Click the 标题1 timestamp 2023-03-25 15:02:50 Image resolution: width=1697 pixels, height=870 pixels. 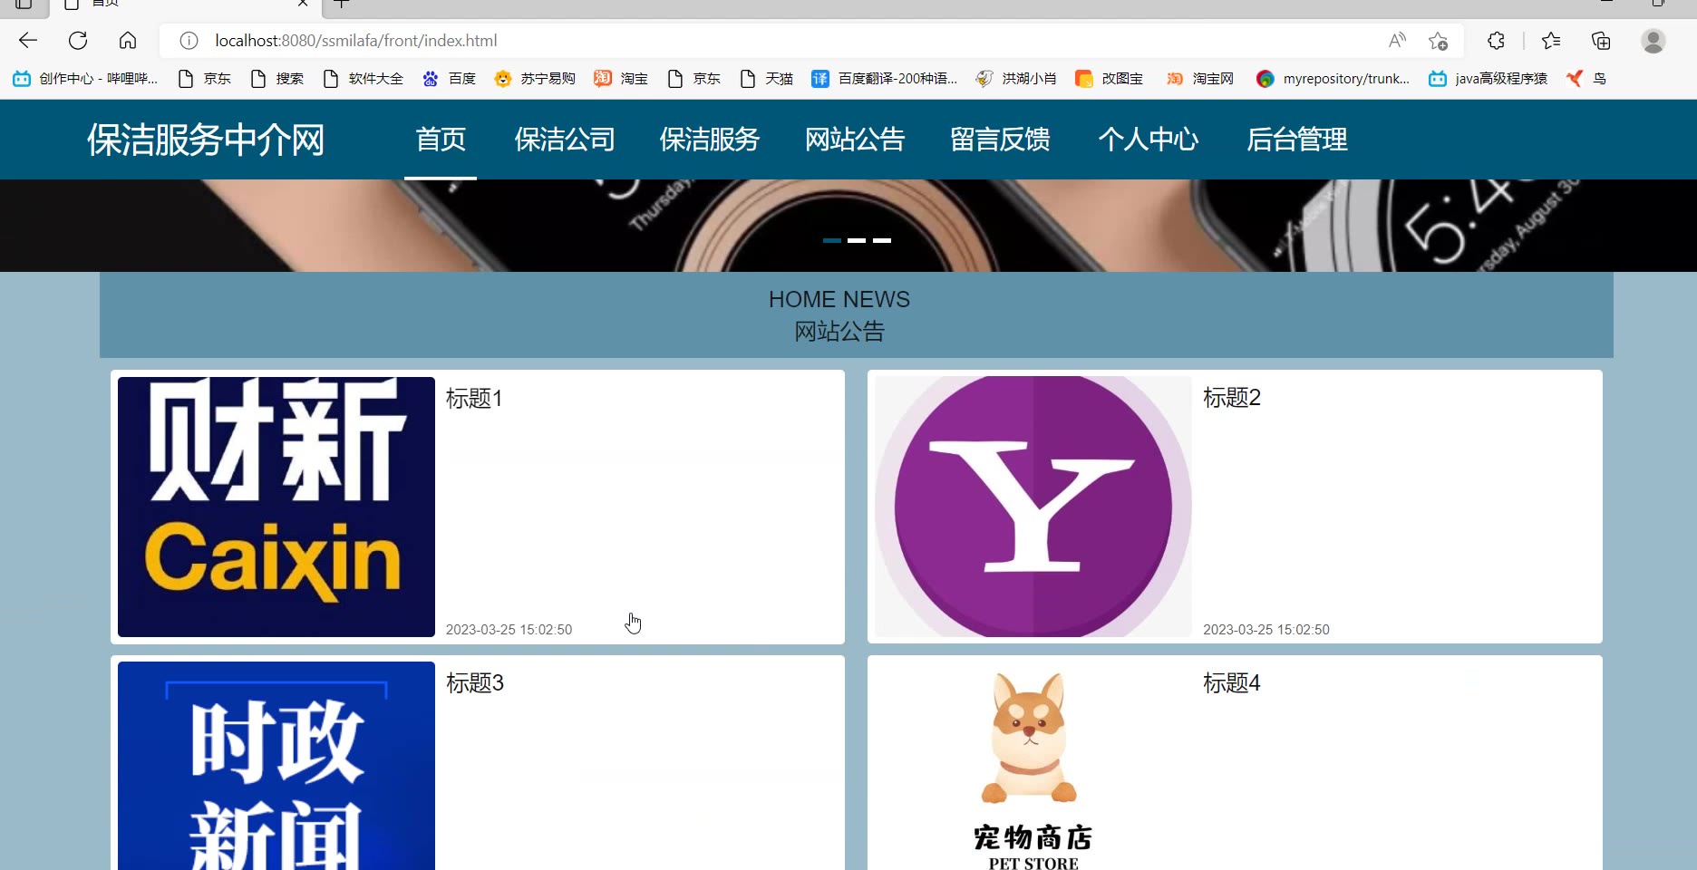coord(509,630)
